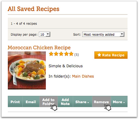The height and width of the screenshot is (119, 139).
Task: Click the orange Rate Recipe button
Action: click(111, 55)
